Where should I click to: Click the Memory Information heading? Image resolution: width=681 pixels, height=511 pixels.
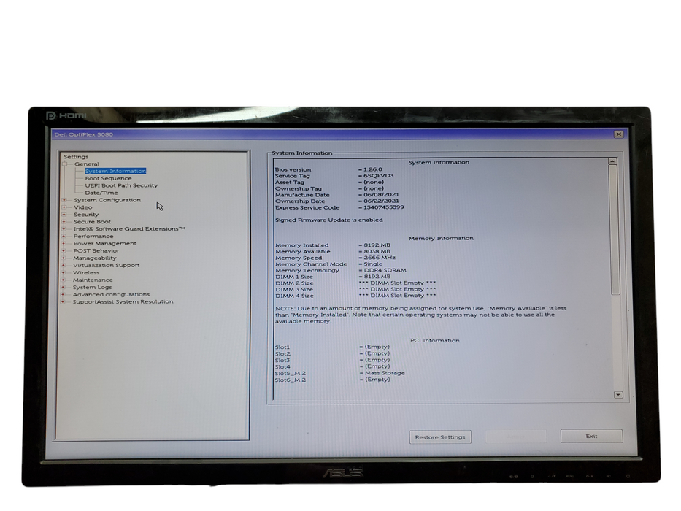click(441, 239)
